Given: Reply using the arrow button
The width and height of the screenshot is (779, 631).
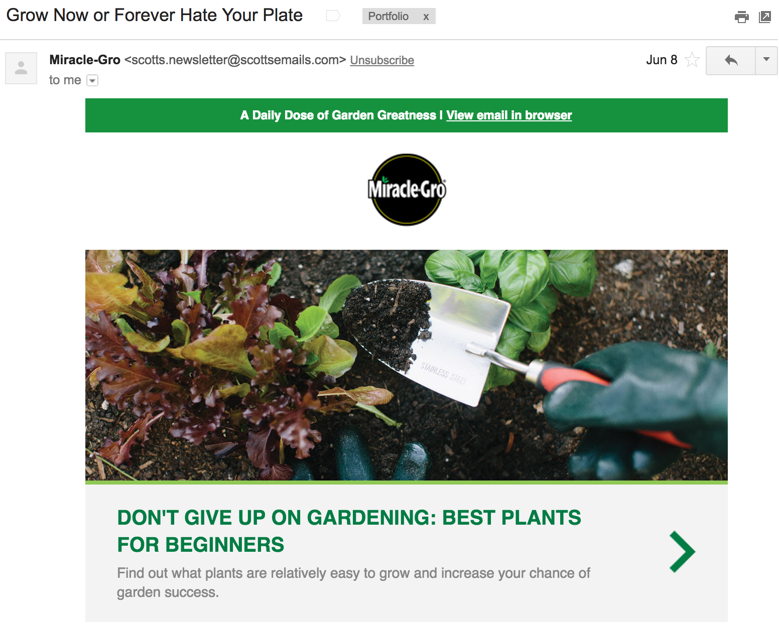Looking at the screenshot, I should pos(731,61).
